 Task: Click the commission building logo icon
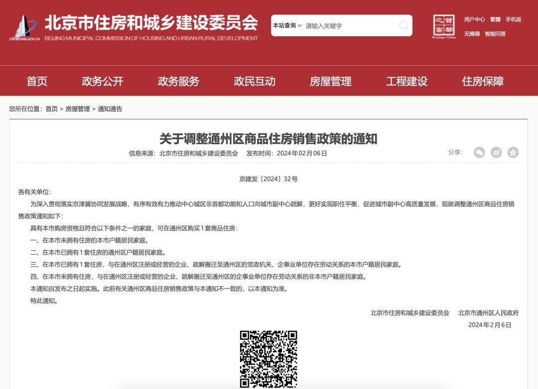coord(24,27)
